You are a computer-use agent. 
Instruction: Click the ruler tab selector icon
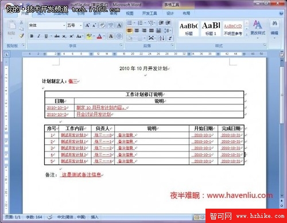coord(6,54)
